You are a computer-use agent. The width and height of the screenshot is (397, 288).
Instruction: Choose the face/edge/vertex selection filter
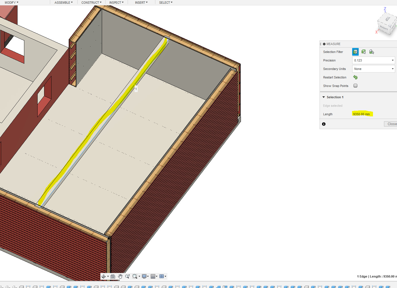click(355, 52)
